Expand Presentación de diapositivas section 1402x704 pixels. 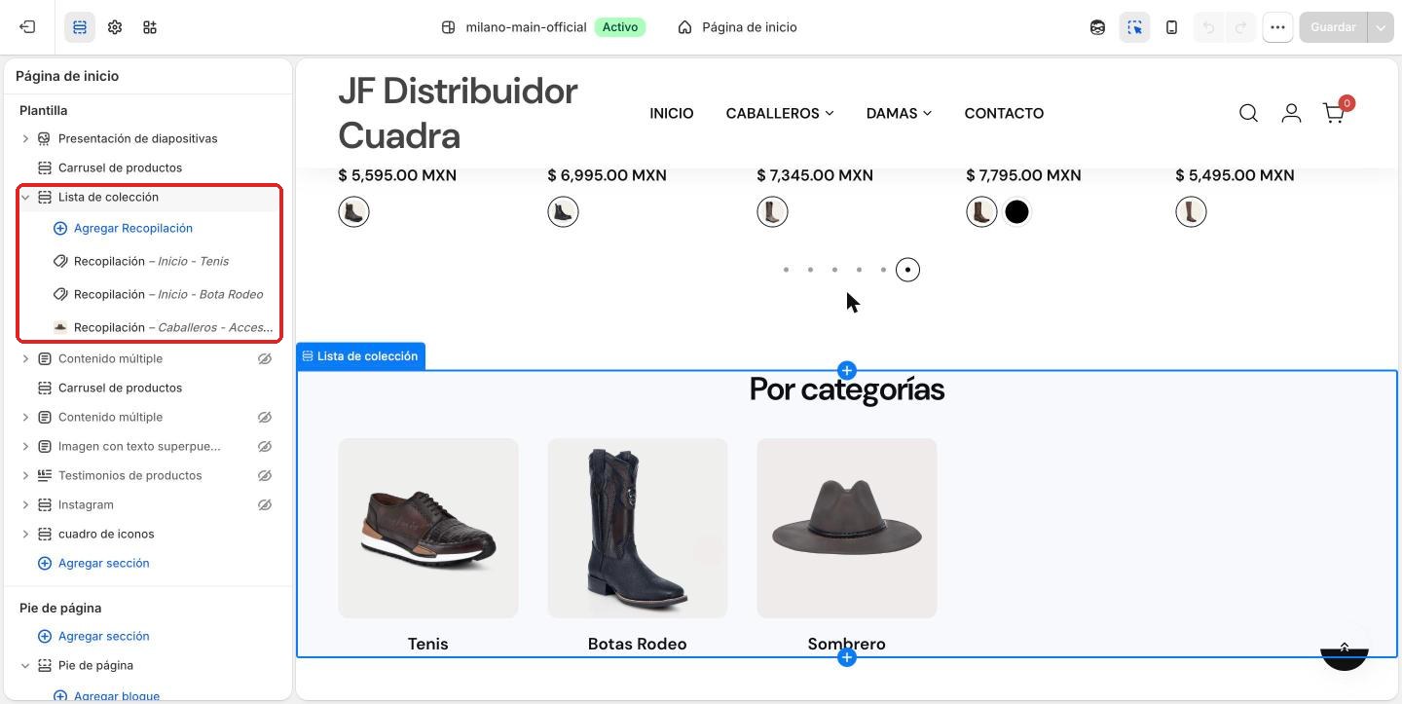pos(25,138)
